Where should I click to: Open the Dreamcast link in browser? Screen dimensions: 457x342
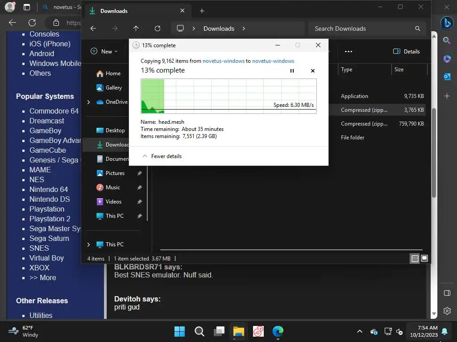click(x=46, y=121)
